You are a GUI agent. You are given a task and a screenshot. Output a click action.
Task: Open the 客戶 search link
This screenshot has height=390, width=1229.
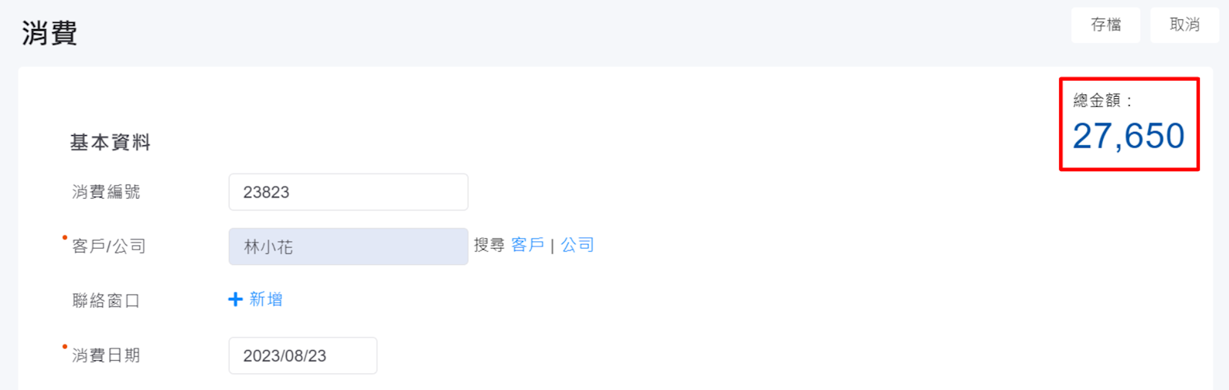coord(527,245)
